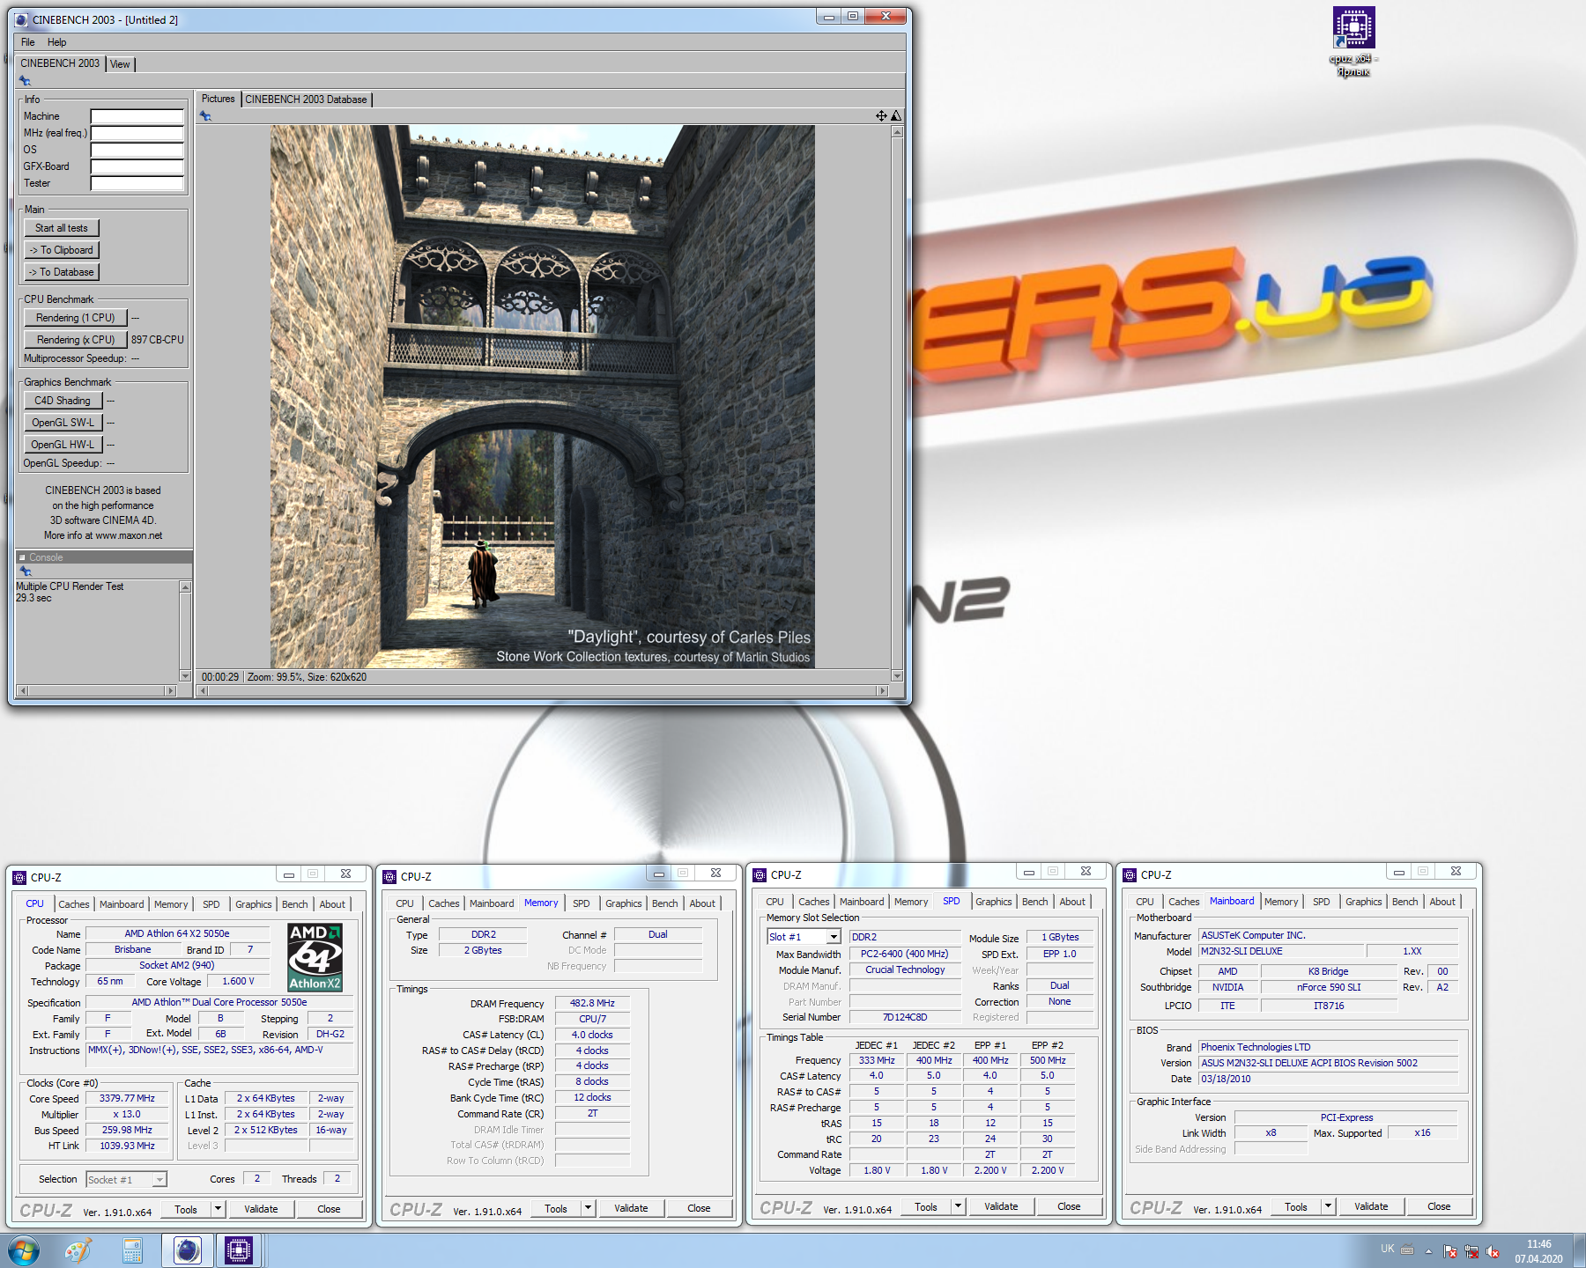Click Close in the Mainboard tab CPU-Z window
This screenshot has height=1268, width=1586.
pos(1439,1206)
